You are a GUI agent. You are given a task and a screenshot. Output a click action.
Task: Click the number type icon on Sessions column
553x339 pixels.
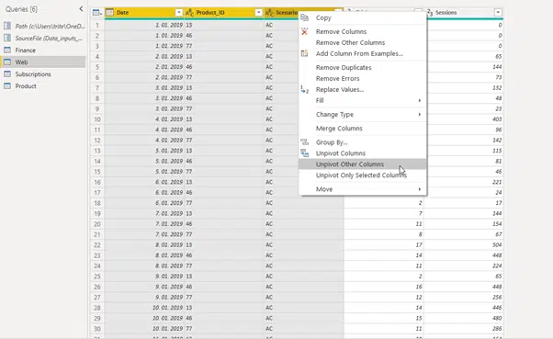coord(430,13)
